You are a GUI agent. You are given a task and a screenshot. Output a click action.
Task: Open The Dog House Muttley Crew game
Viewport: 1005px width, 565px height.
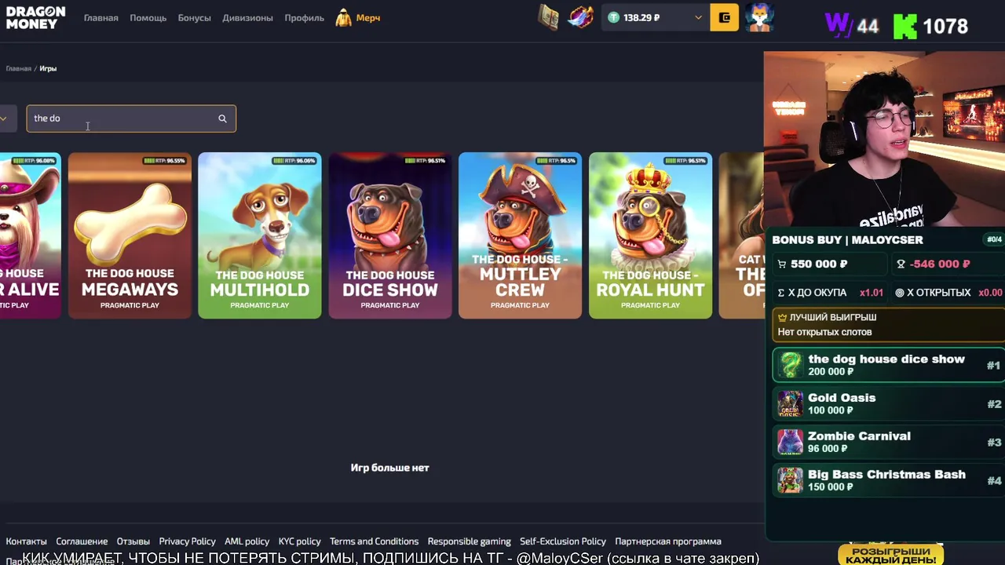point(520,235)
